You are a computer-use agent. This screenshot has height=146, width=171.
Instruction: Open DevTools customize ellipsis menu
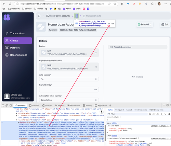tap(163, 105)
